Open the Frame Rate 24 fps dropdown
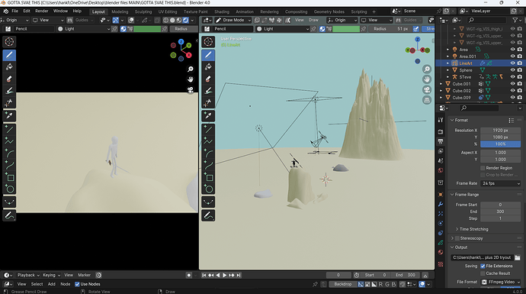 501,183
